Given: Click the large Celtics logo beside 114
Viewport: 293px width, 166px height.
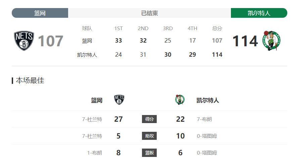Looking at the screenshot, I should click(271, 41).
